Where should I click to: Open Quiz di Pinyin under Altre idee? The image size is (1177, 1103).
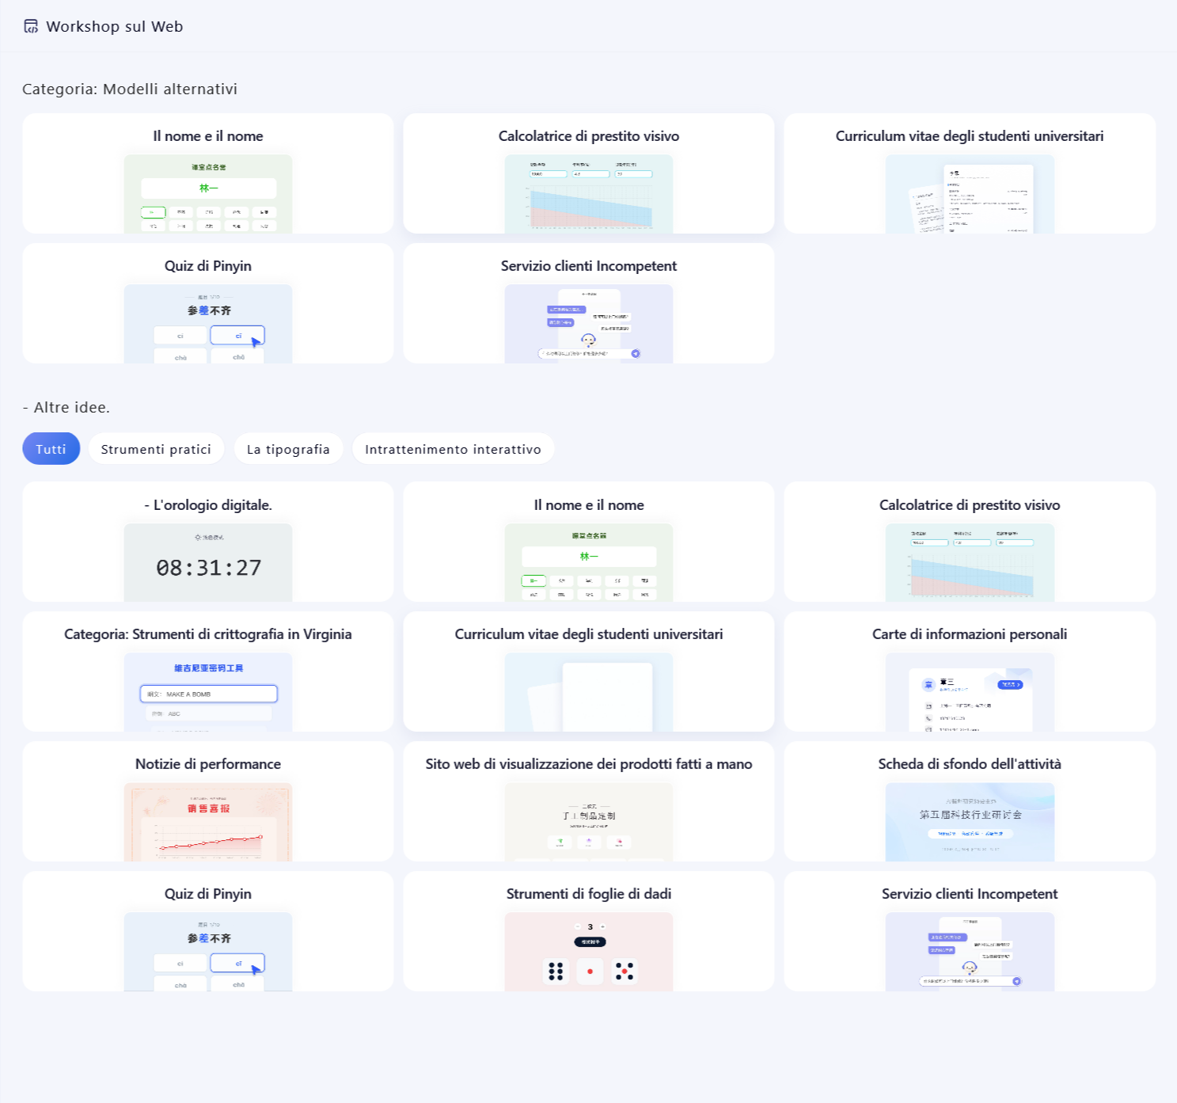(x=208, y=931)
